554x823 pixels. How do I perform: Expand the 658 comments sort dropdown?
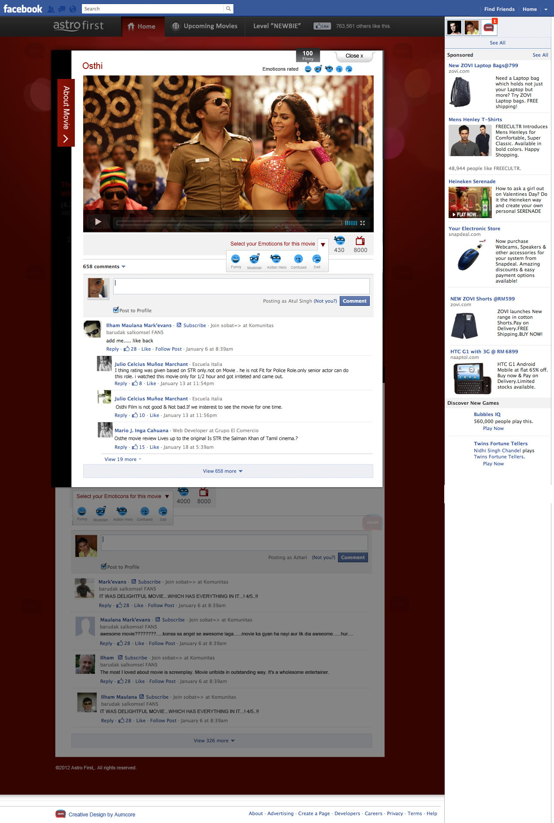123,266
